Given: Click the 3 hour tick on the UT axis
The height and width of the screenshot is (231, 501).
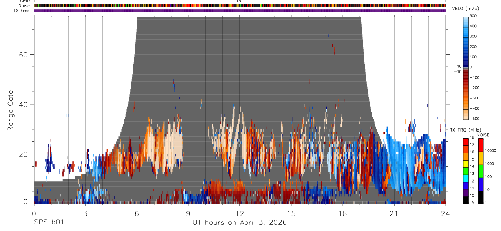Looking at the screenshot, I should click(x=85, y=213).
